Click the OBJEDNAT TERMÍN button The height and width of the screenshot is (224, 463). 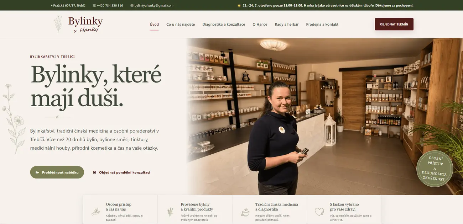click(x=394, y=24)
